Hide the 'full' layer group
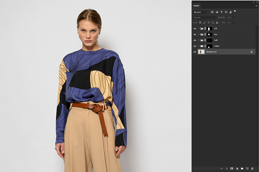Screen dimensions: 259x172 click(x=195, y=28)
